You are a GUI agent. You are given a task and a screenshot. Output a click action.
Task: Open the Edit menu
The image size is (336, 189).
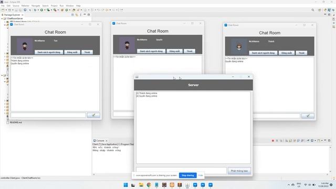pos(8,6)
